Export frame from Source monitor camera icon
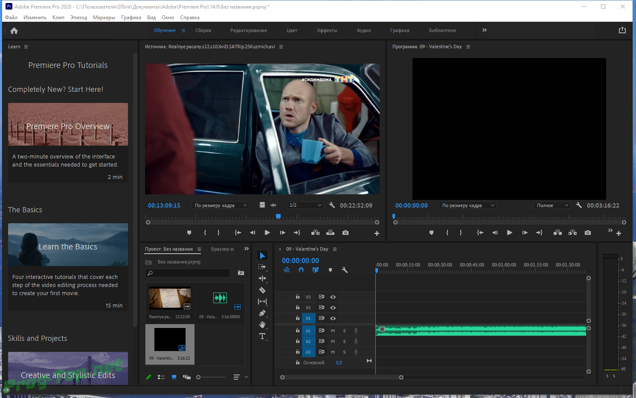 tap(346, 233)
